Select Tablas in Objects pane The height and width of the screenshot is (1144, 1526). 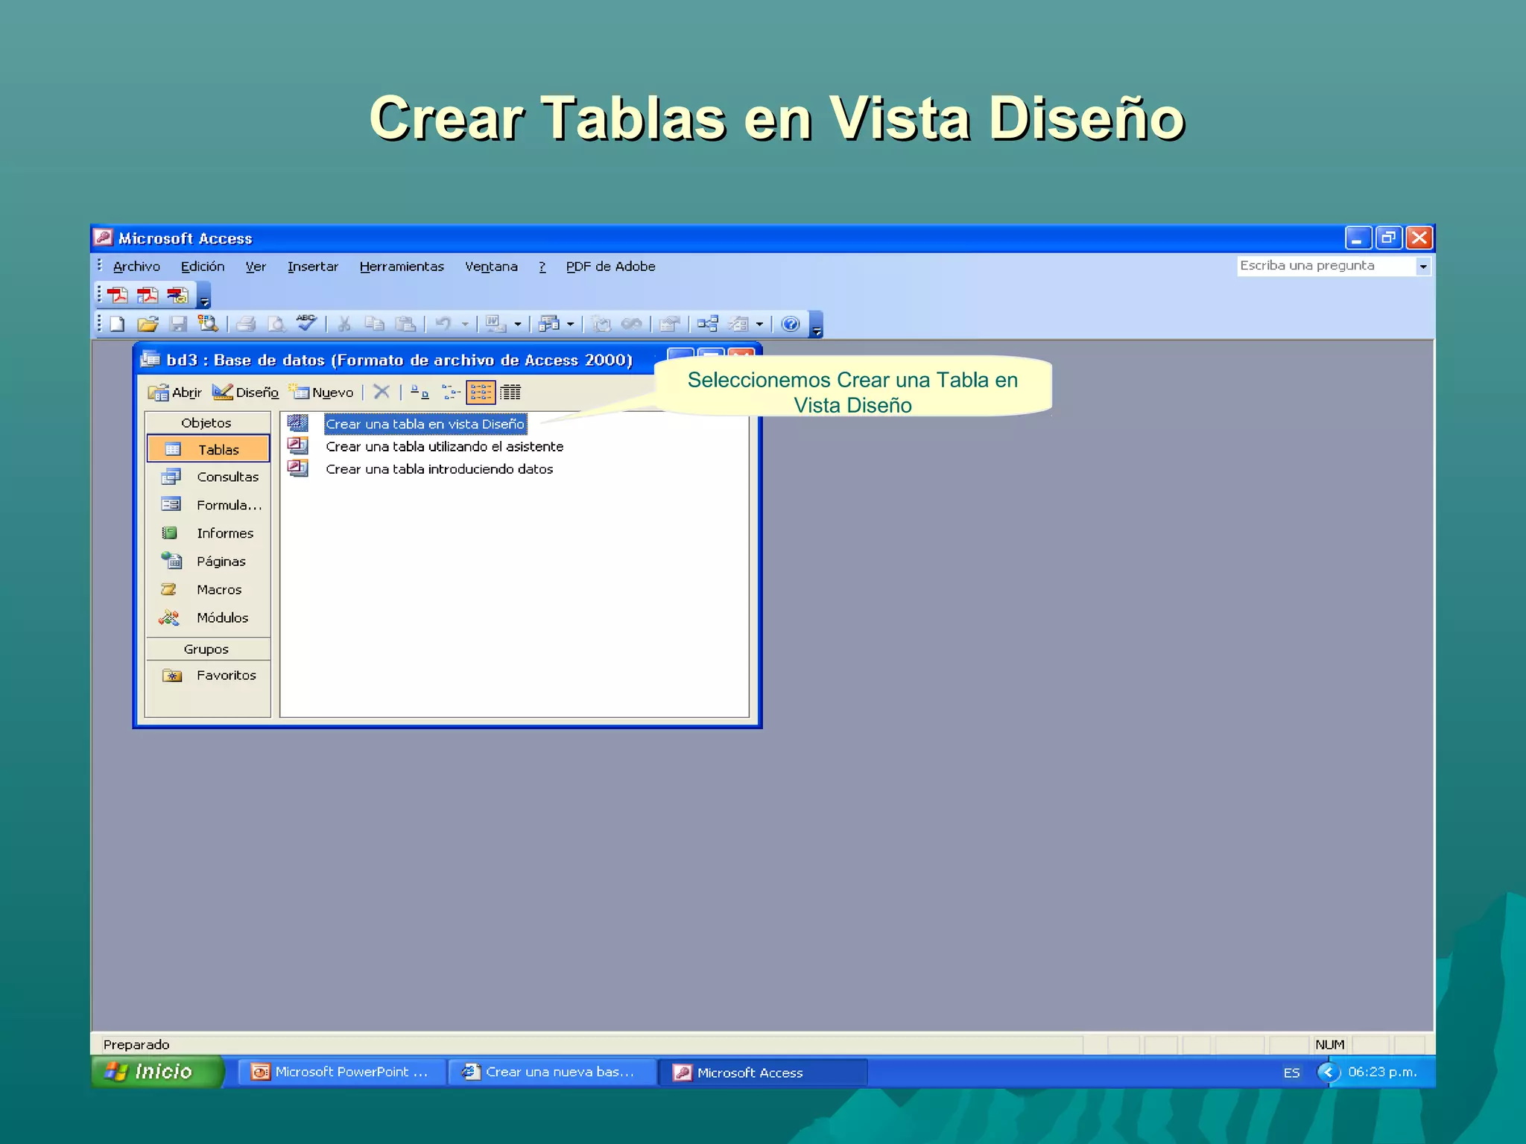(208, 449)
